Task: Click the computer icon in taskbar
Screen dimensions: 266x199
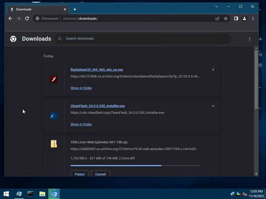Action: 19,194
